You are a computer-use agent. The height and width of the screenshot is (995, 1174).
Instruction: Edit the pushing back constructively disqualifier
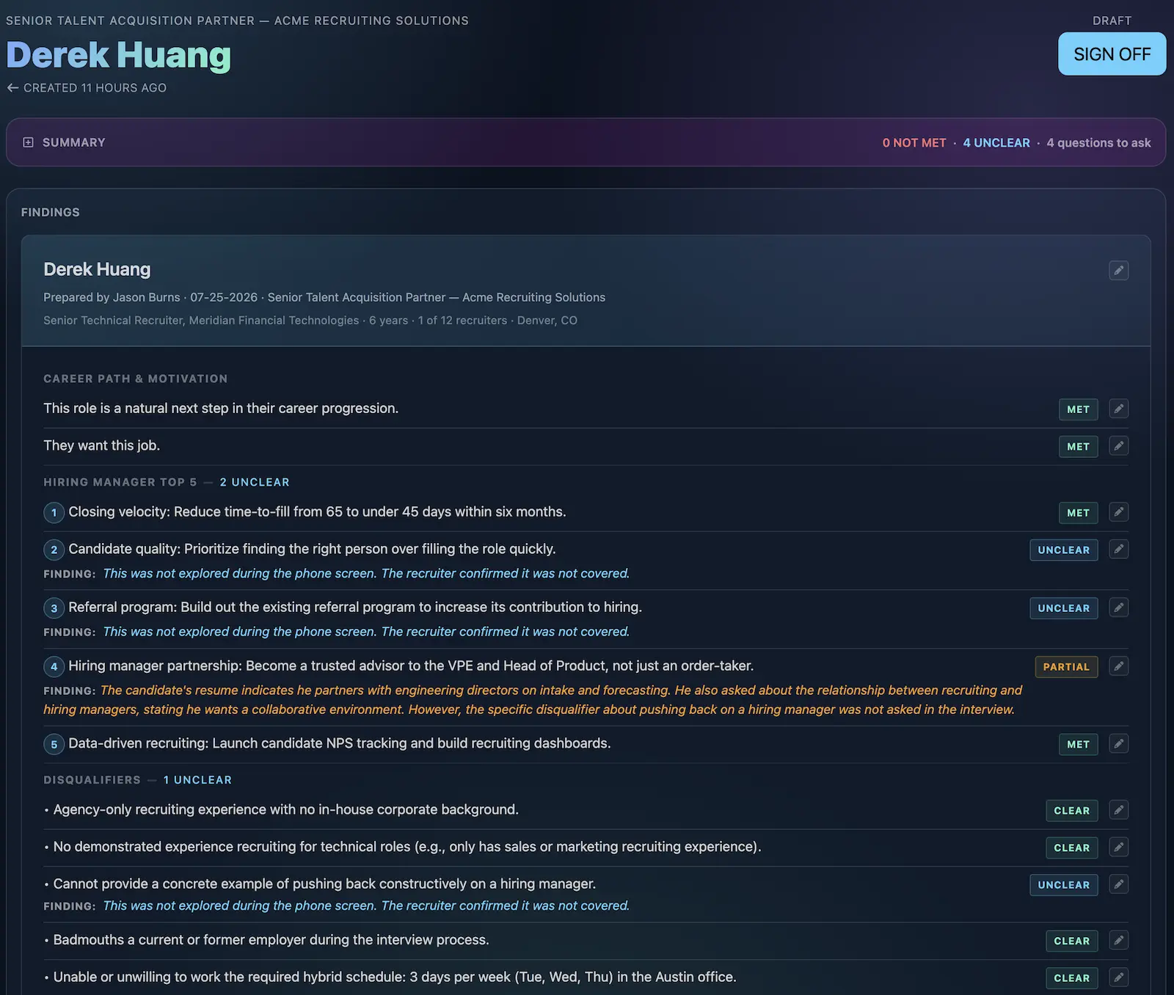[1118, 884]
